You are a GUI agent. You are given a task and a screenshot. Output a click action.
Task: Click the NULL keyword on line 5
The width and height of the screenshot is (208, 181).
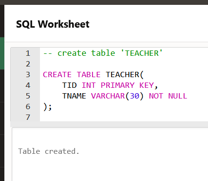[178, 96]
